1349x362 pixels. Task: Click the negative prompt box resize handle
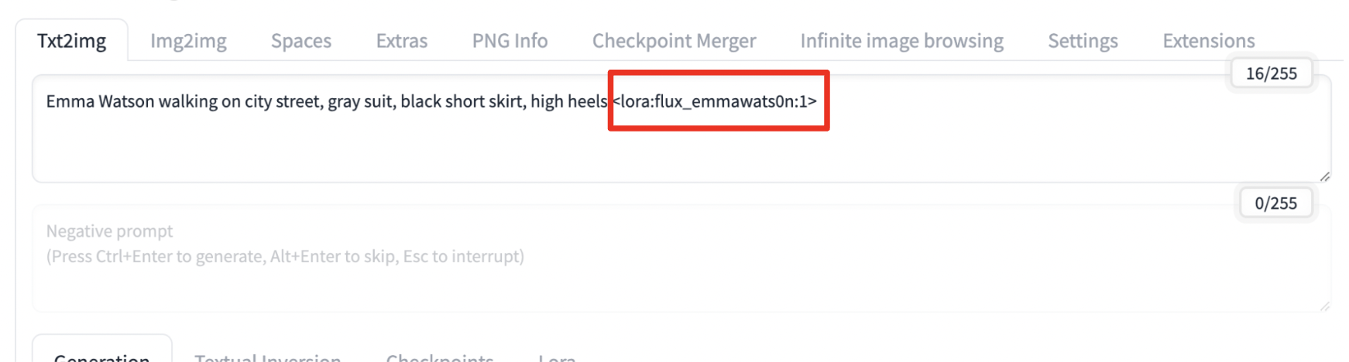pyautogui.click(x=1325, y=306)
